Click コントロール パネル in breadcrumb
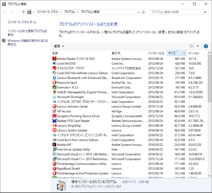 click(47, 12)
